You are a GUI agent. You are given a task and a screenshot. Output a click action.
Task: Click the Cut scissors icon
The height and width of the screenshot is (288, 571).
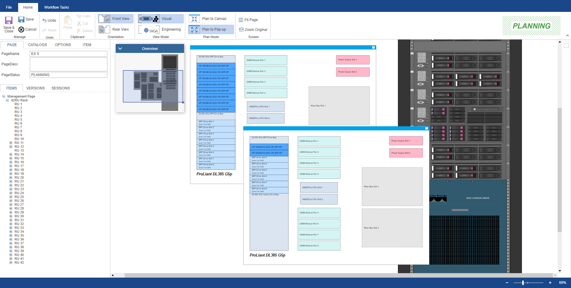pyautogui.click(x=79, y=23)
